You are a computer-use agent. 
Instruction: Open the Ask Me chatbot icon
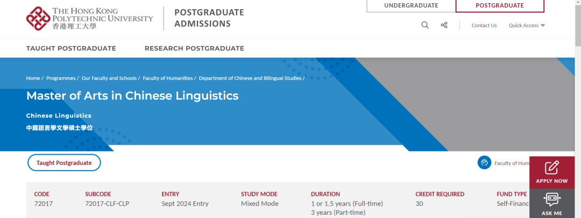pyautogui.click(x=552, y=200)
